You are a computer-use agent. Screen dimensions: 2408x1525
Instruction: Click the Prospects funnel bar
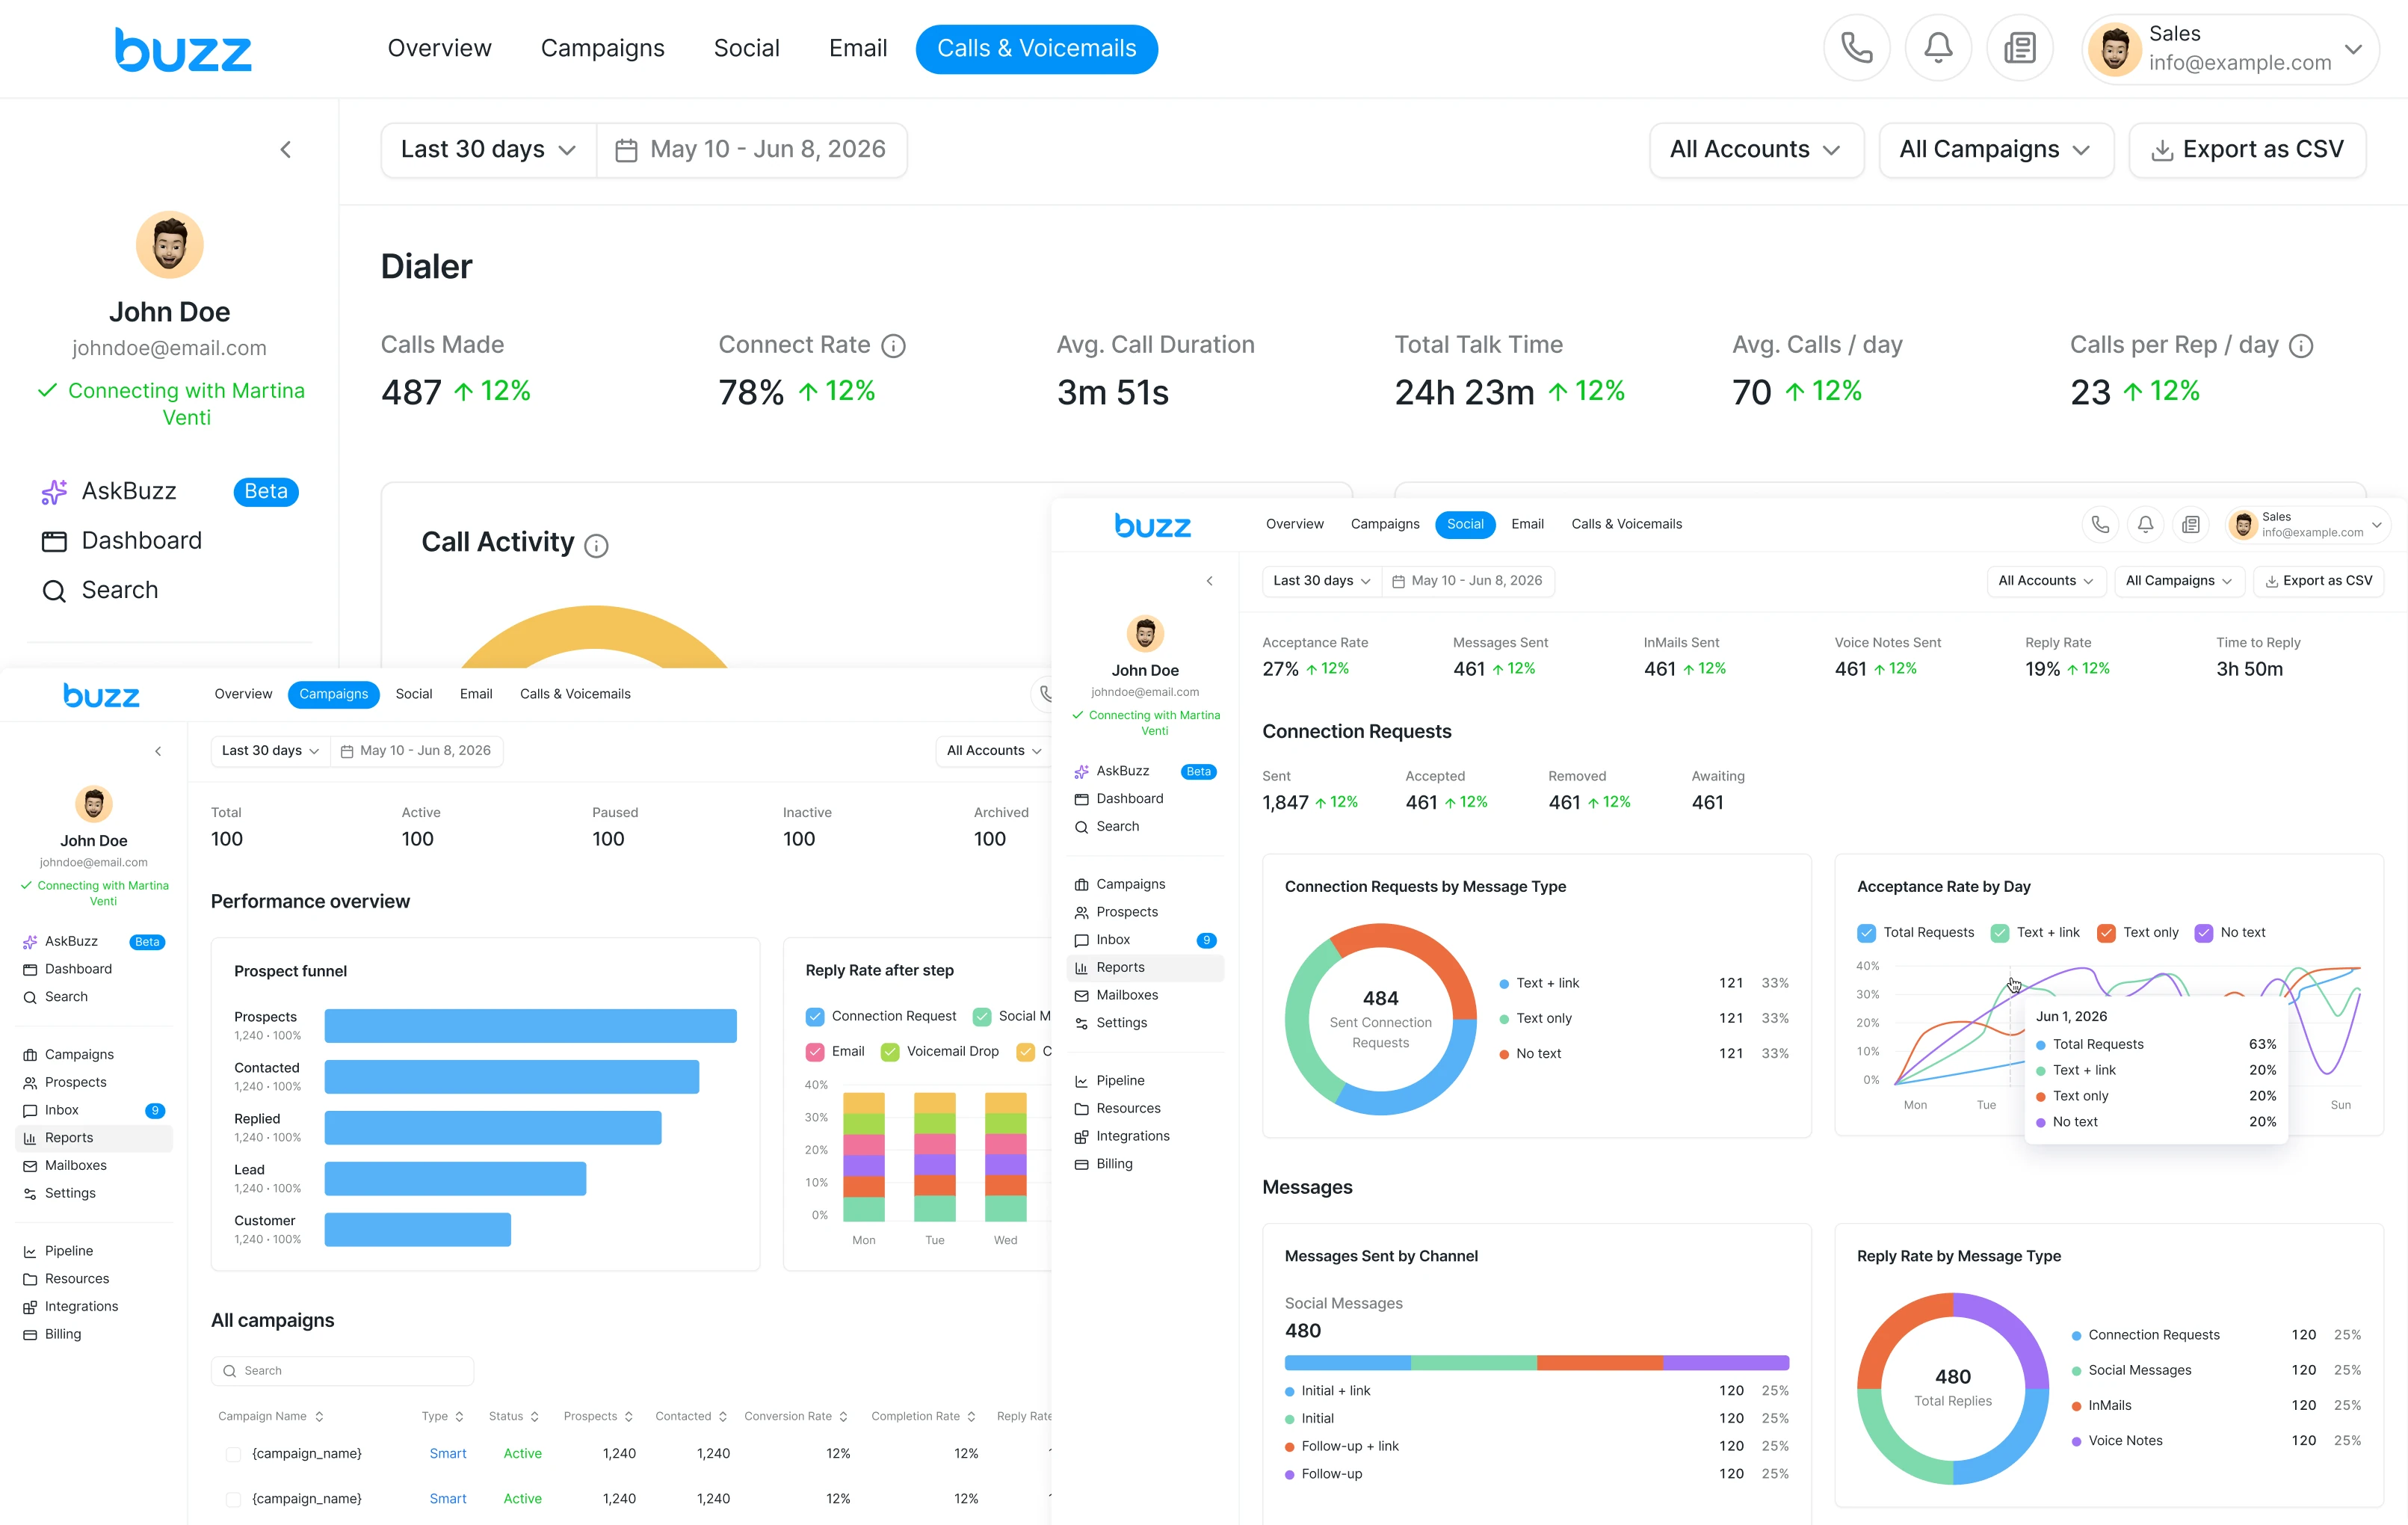(x=530, y=1026)
